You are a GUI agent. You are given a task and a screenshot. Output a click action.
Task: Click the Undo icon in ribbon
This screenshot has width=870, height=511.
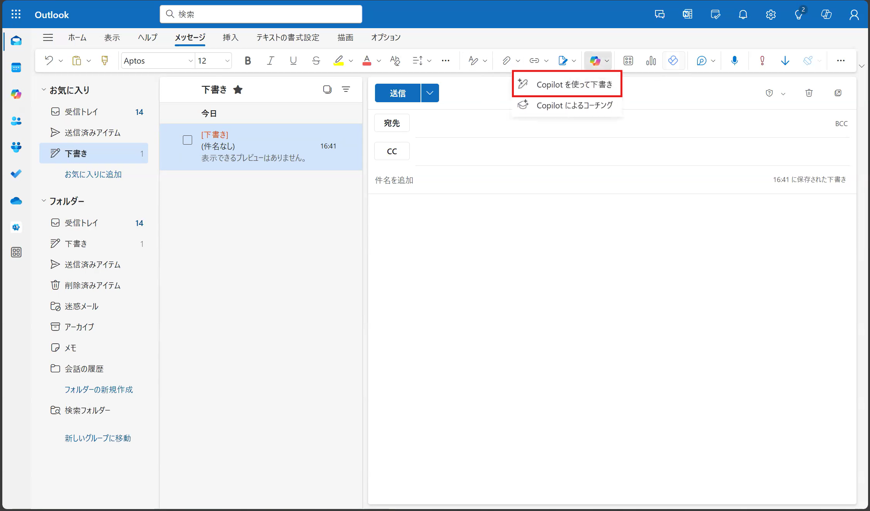(49, 61)
